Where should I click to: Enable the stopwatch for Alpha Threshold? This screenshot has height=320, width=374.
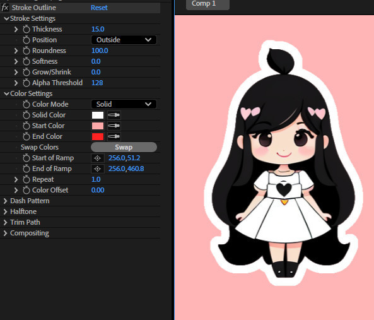[26, 83]
